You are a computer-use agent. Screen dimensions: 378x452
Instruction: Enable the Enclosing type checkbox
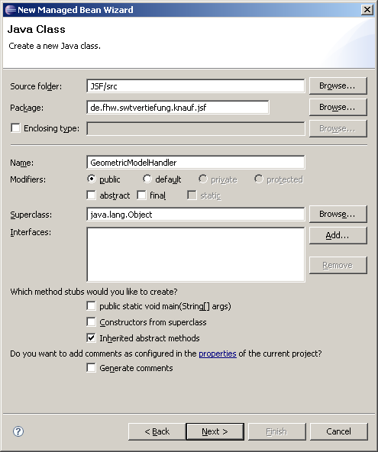(15, 128)
